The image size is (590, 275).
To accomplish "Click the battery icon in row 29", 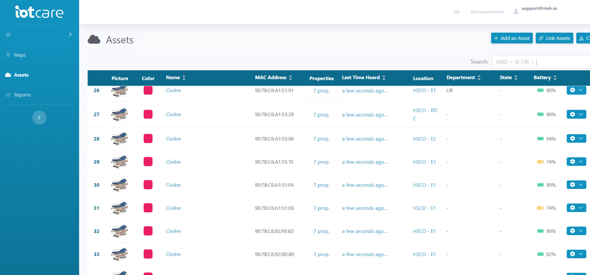I will [540, 162].
